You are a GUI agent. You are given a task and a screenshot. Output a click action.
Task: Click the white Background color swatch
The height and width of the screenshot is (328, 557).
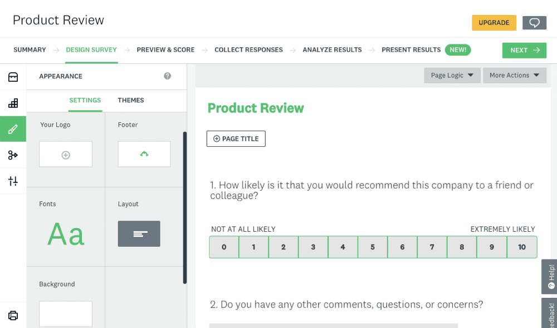[x=65, y=314]
